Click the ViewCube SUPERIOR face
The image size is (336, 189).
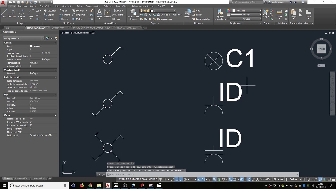[x=321, y=49]
